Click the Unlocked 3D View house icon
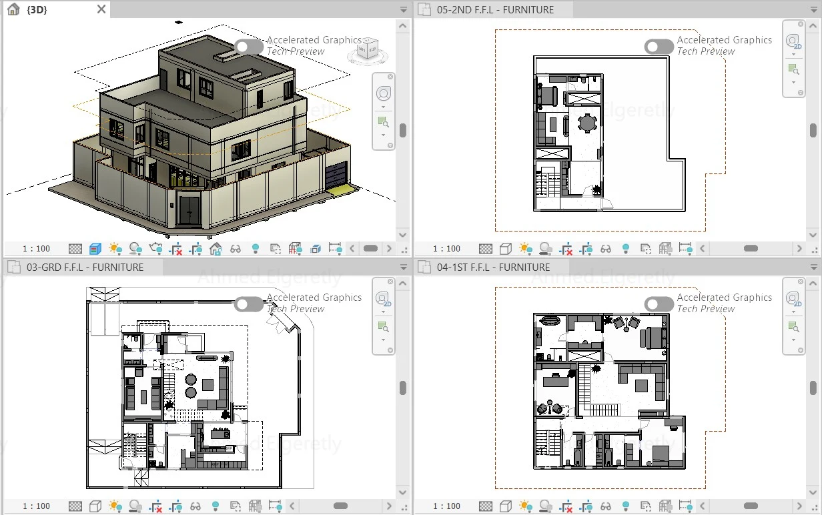The height and width of the screenshot is (515, 822). [x=216, y=249]
